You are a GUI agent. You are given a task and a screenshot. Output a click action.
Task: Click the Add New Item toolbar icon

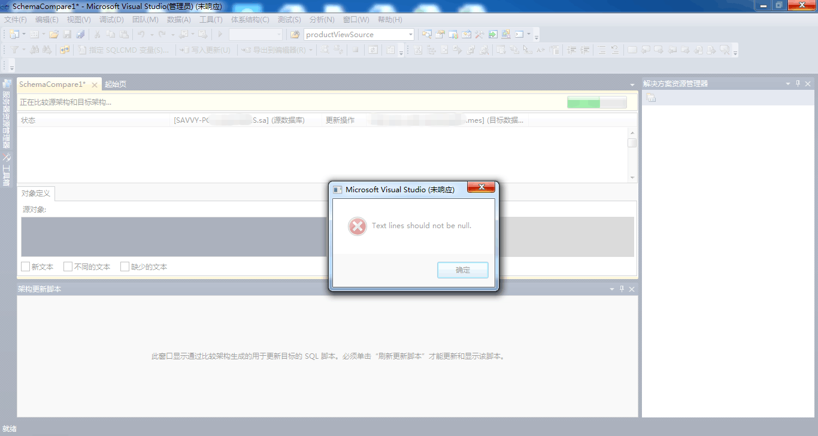pyautogui.click(x=34, y=34)
